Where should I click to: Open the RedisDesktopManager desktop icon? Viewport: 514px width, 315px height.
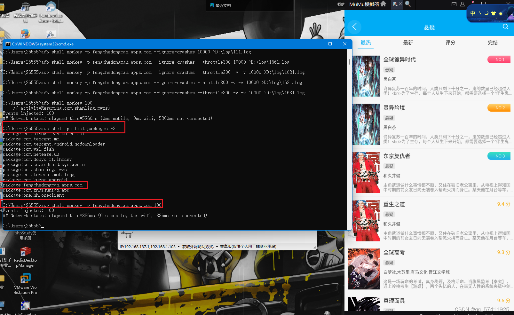click(26, 257)
